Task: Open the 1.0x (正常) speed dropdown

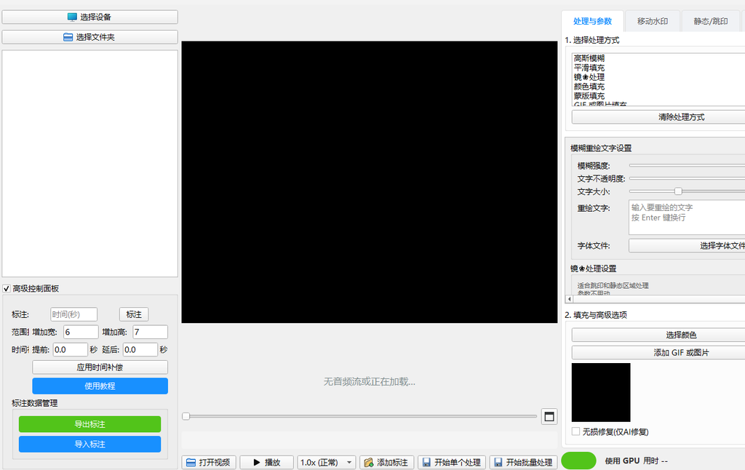Action: (327, 462)
